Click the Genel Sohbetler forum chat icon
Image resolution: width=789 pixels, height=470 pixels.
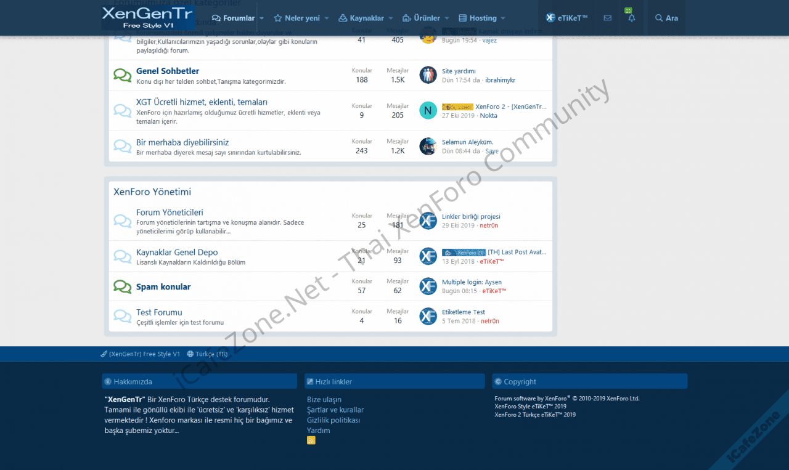123,76
